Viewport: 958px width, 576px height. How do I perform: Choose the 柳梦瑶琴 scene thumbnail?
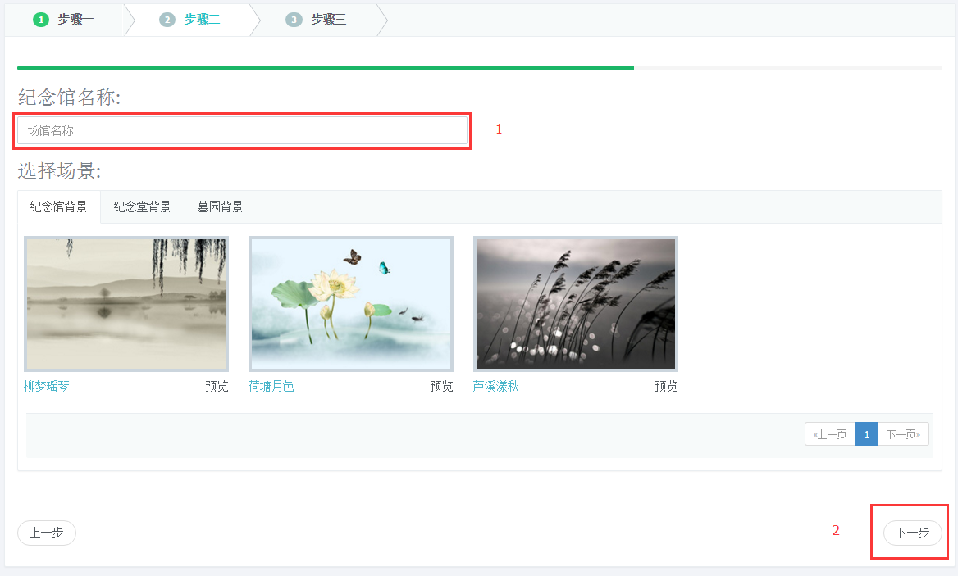(x=126, y=304)
